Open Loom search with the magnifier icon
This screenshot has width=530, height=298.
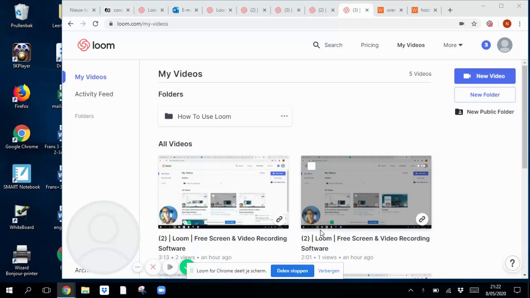pyautogui.click(x=316, y=45)
